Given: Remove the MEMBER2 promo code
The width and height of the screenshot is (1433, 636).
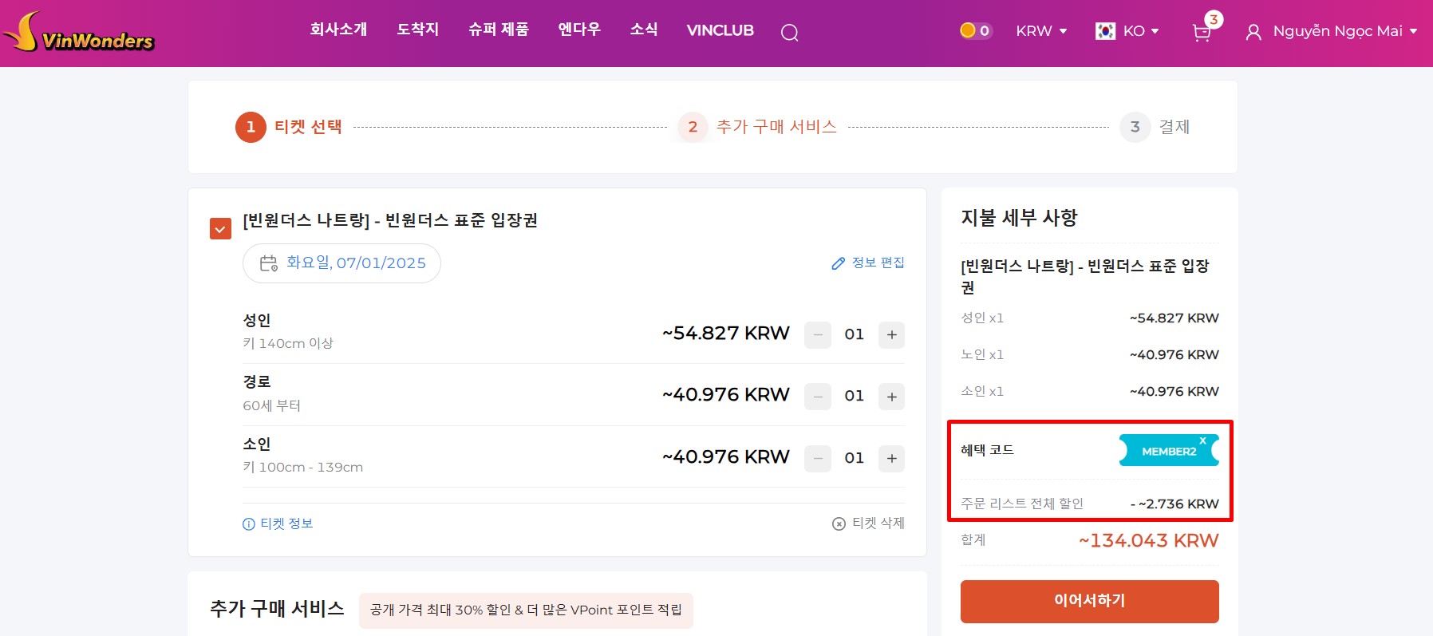Looking at the screenshot, I should pos(1202,441).
